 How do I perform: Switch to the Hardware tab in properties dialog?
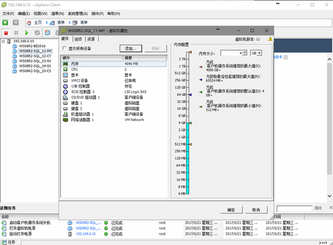(65, 39)
